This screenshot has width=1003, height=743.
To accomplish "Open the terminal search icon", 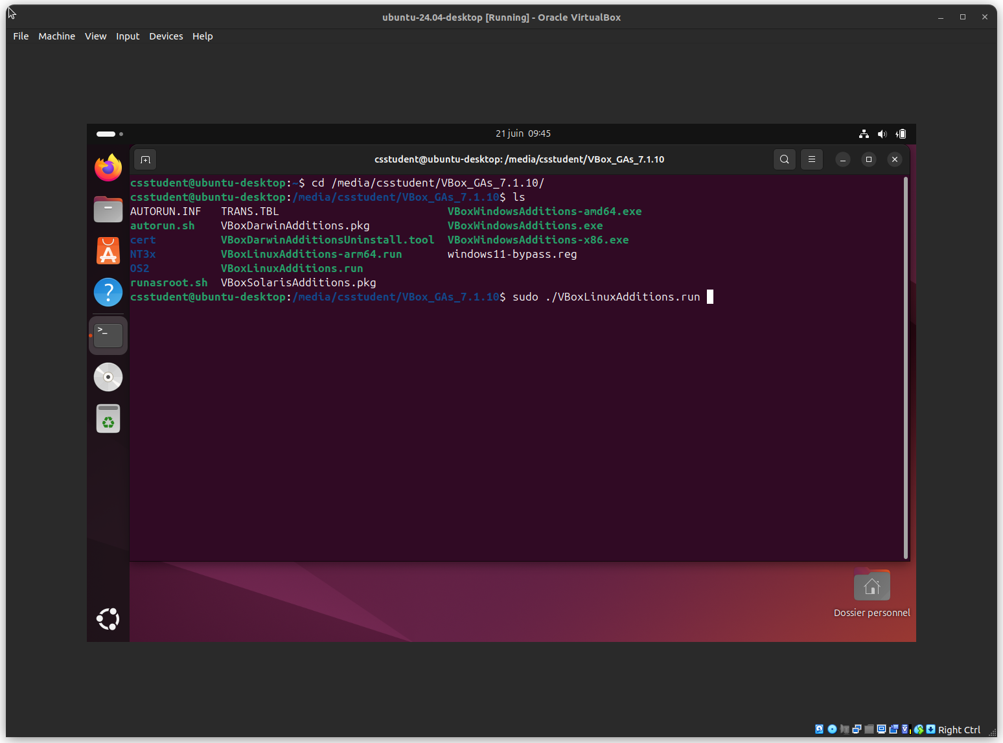I will [x=784, y=159].
